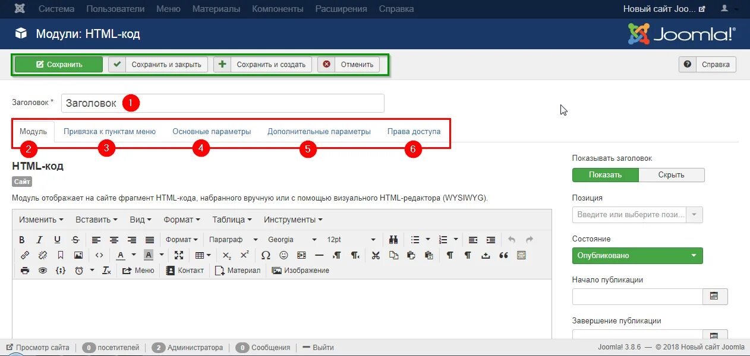This screenshot has width=750, height=356.
Task: Apply italic formatting in editor
Action: [39, 240]
